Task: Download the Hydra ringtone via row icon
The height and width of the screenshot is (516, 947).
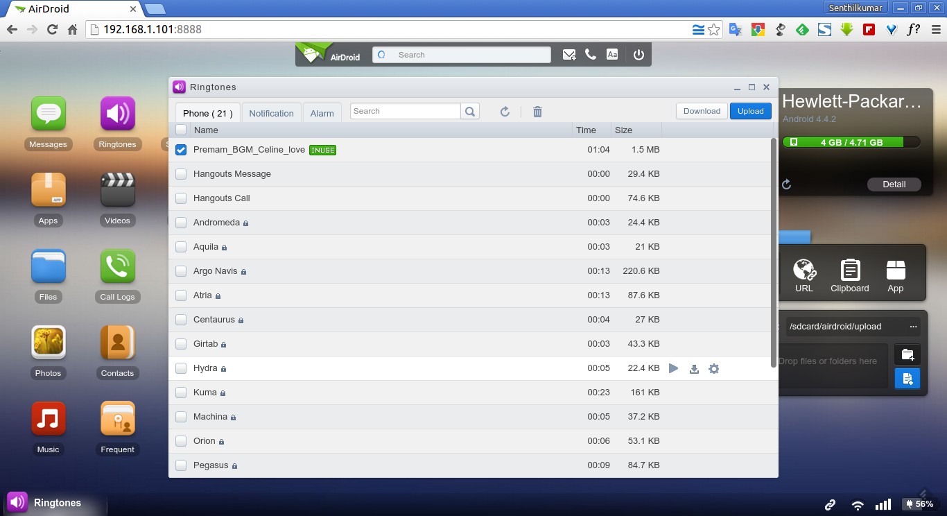Action: point(694,369)
